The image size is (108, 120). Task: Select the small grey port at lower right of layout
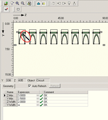coord(104,45)
